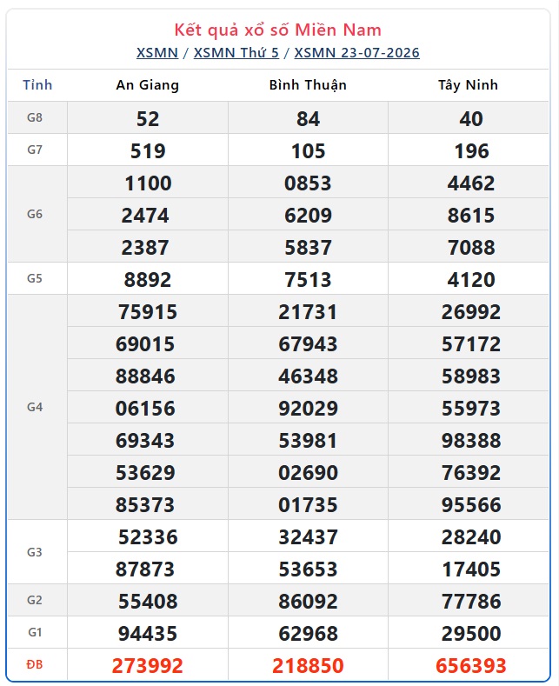559x686 pixels.
Task: Select Bình Thuận special prize 218850
Action: click(x=308, y=665)
